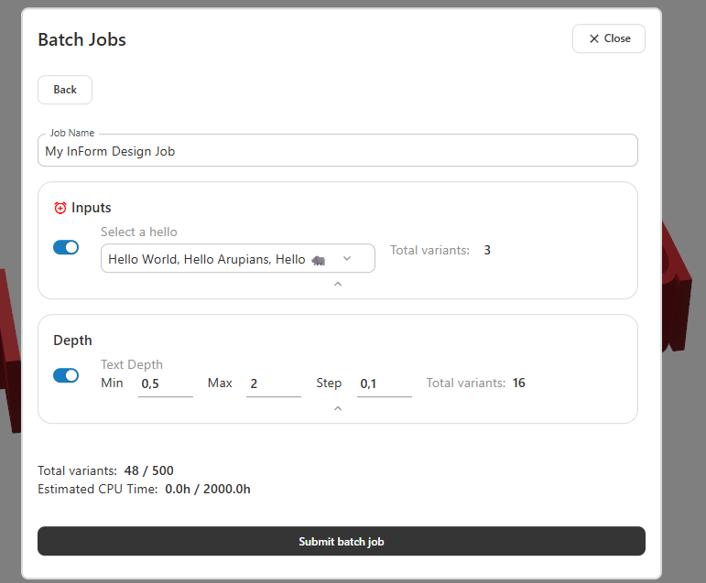Click the Depth section heading
The height and width of the screenshot is (583, 706).
[72, 340]
